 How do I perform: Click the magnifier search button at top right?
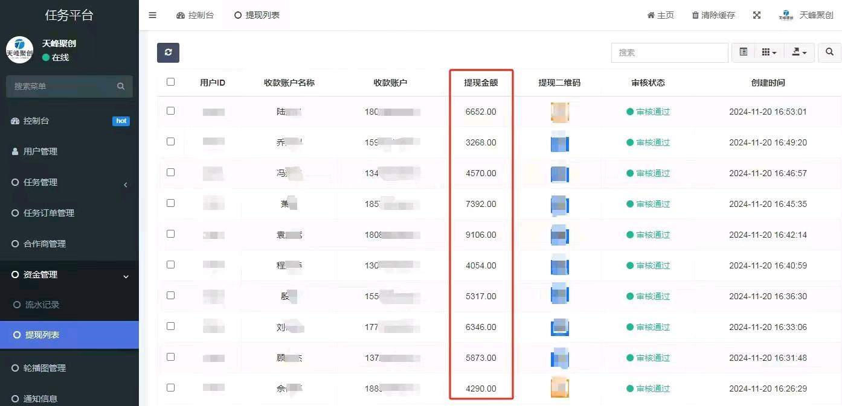pyautogui.click(x=829, y=52)
